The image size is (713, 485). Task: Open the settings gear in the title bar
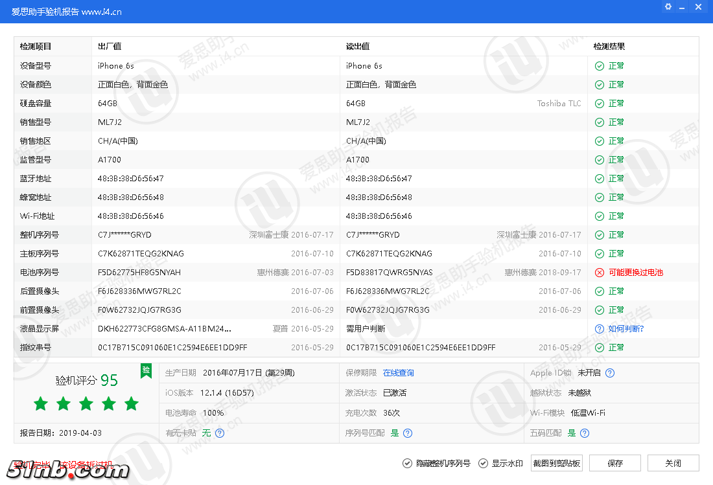coord(668,6)
